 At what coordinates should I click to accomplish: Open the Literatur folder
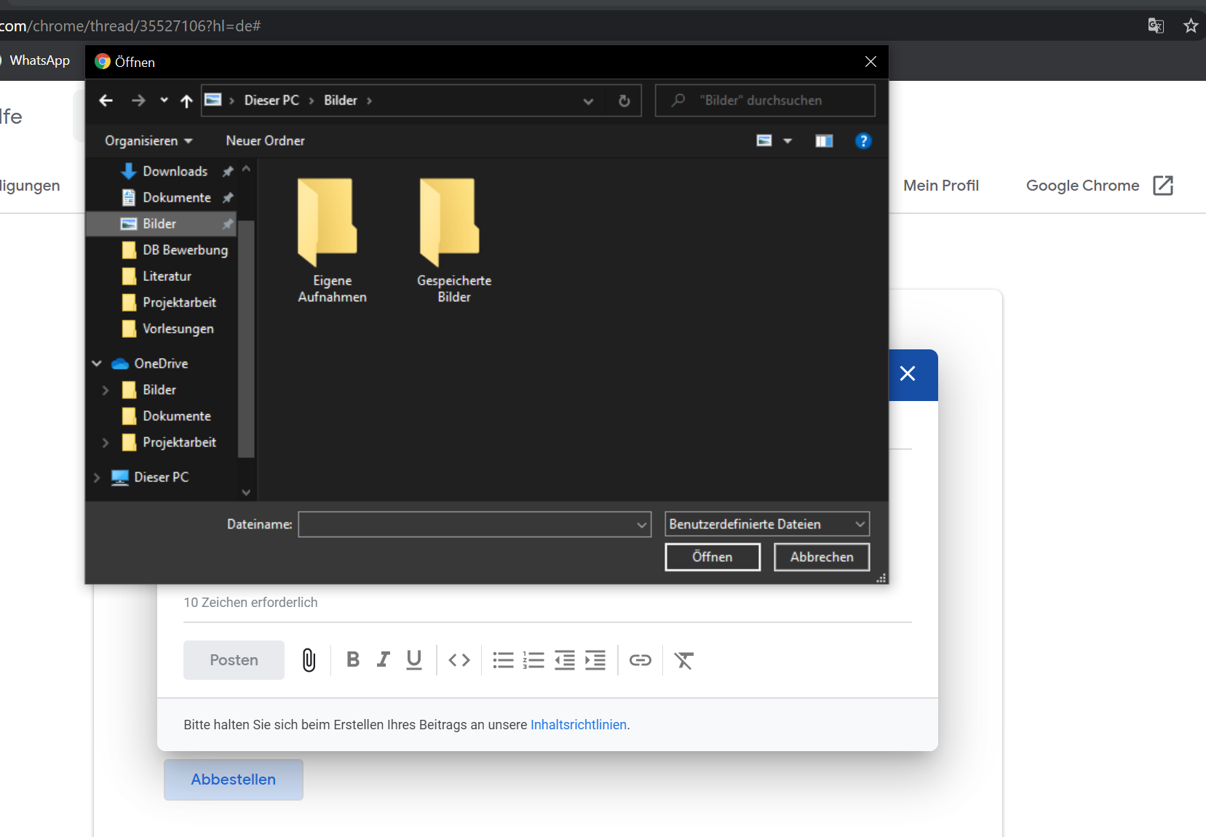coord(167,276)
